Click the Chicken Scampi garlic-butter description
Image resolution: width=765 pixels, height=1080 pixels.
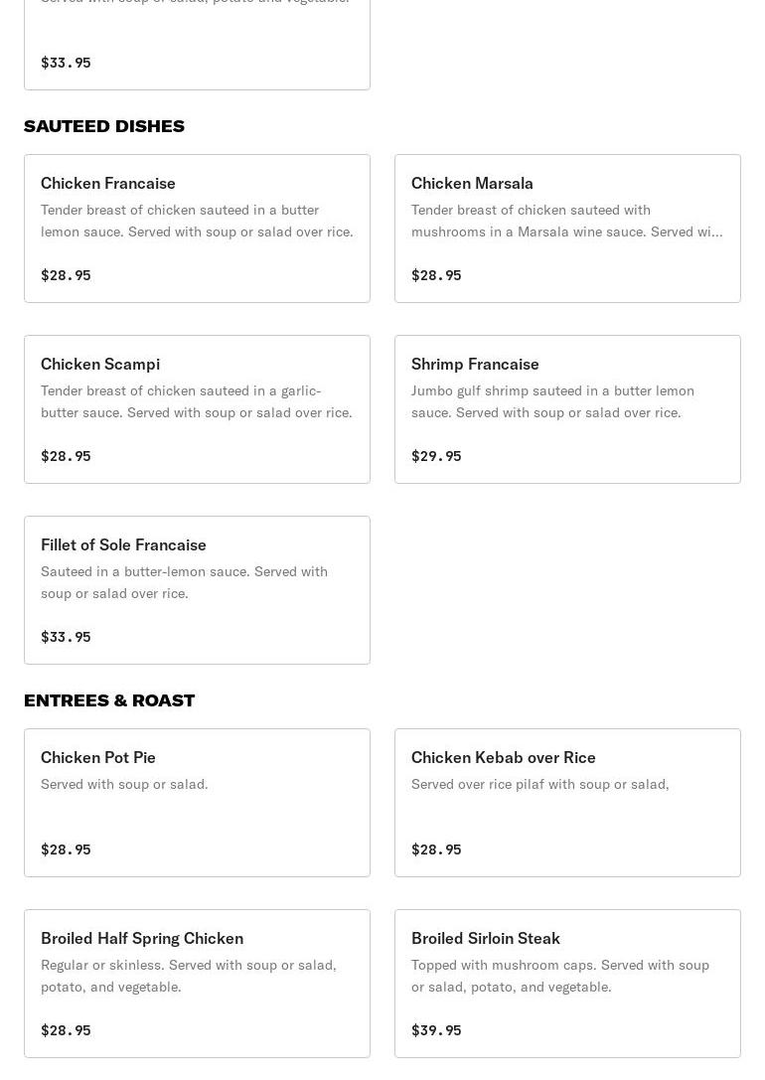(x=196, y=401)
